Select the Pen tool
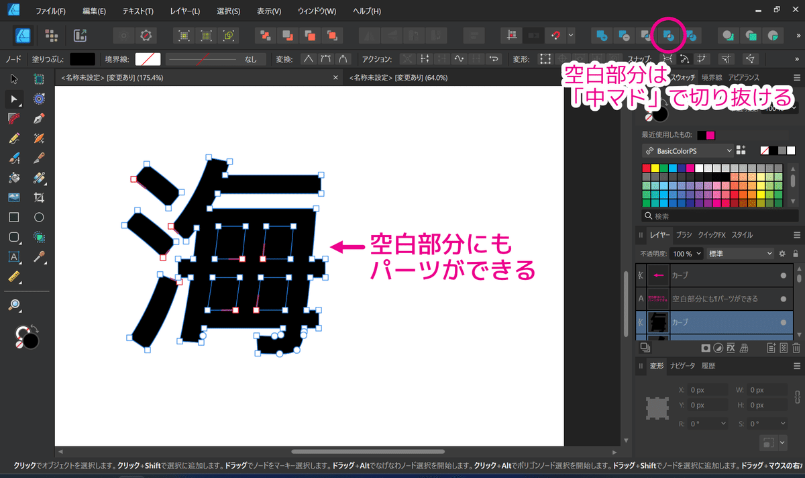The height and width of the screenshot is (478, 805). tap(39, 119)
